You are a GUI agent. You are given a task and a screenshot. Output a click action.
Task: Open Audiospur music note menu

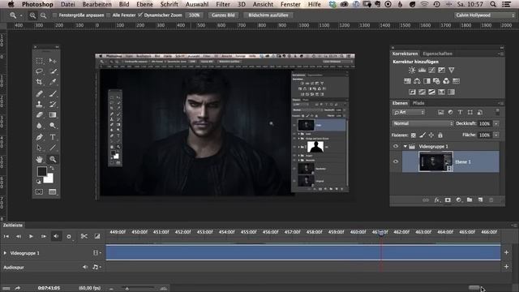97,267
